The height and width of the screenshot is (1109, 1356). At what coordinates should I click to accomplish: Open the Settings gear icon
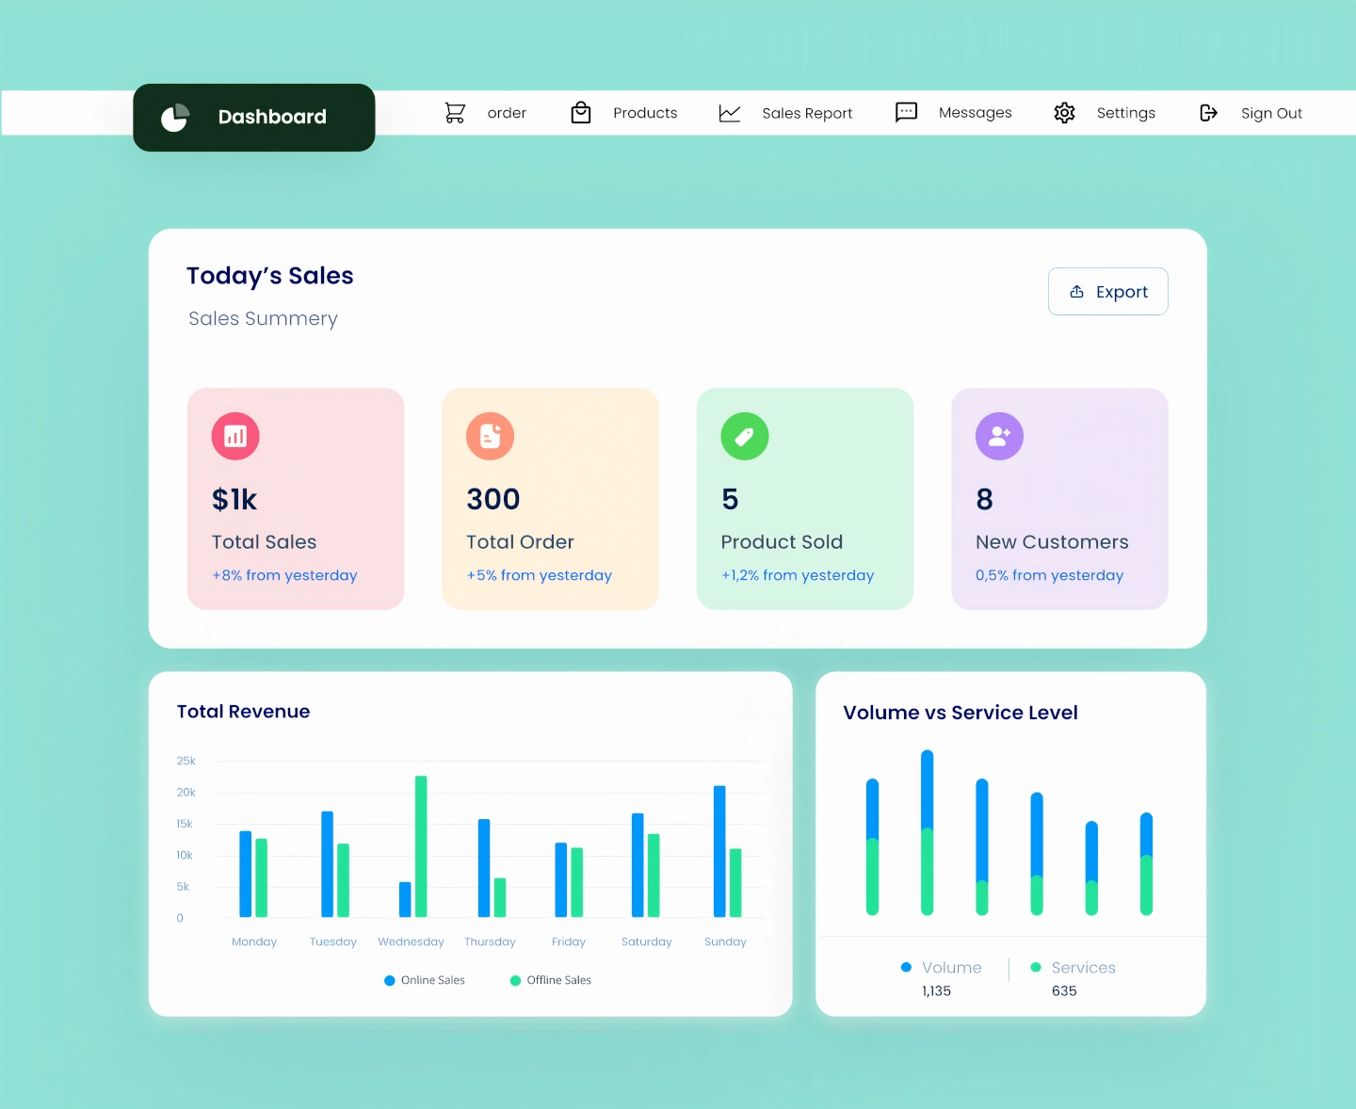click(1064, 112)
